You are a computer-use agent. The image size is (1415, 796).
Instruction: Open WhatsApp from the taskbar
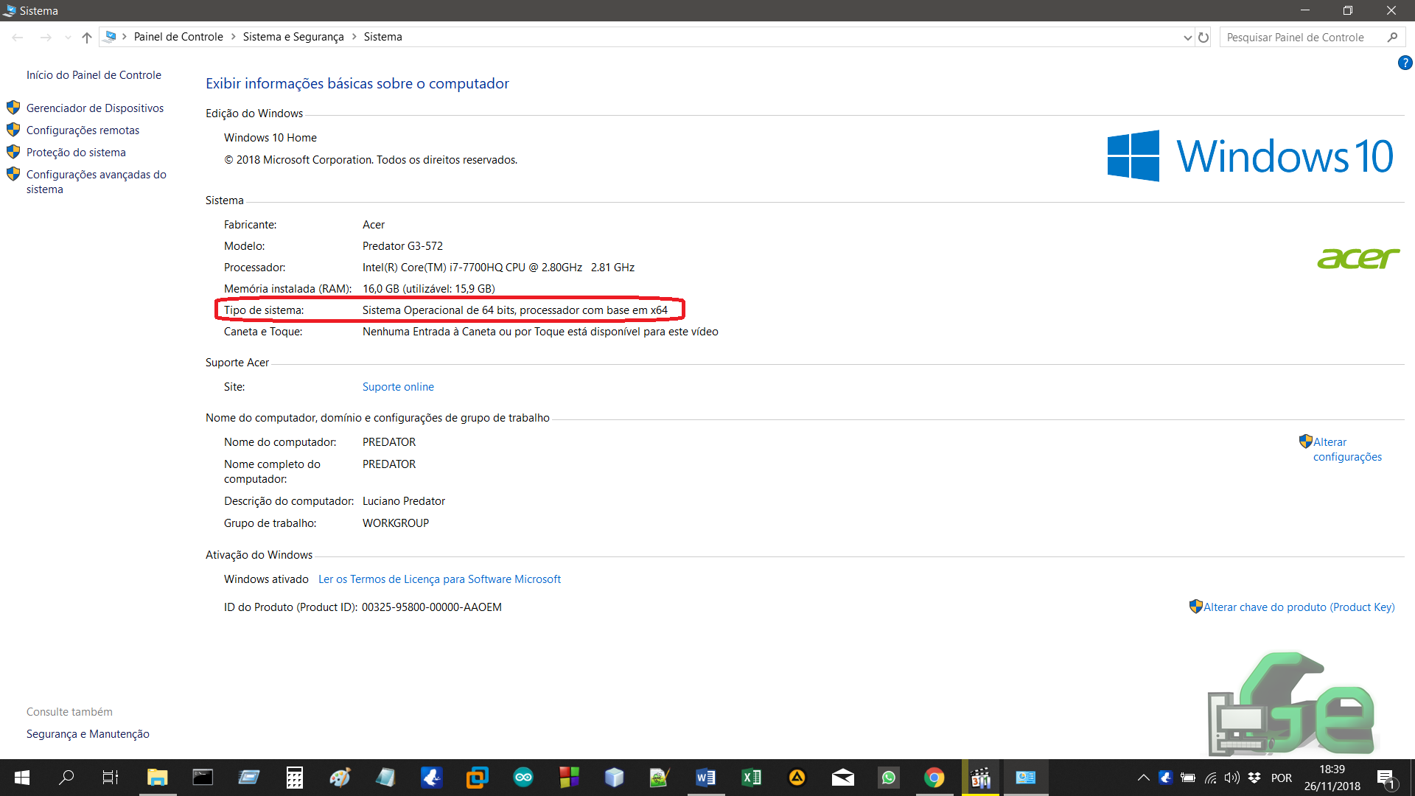[x=889, y=778]
